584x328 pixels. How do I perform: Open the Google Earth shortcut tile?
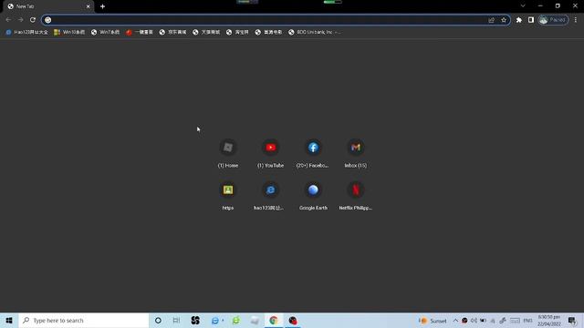313,196
